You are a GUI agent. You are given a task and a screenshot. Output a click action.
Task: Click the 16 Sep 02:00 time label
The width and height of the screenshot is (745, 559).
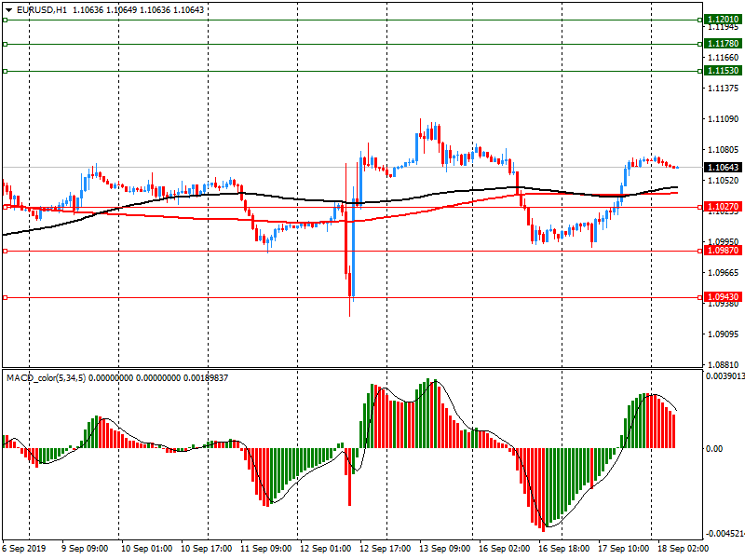pyautogui.click(x=505, y=549)
